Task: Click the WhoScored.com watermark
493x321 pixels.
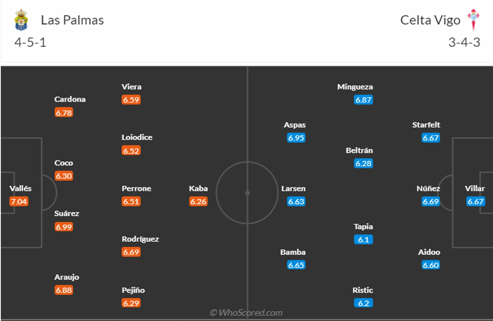Action: coord(246,313)
